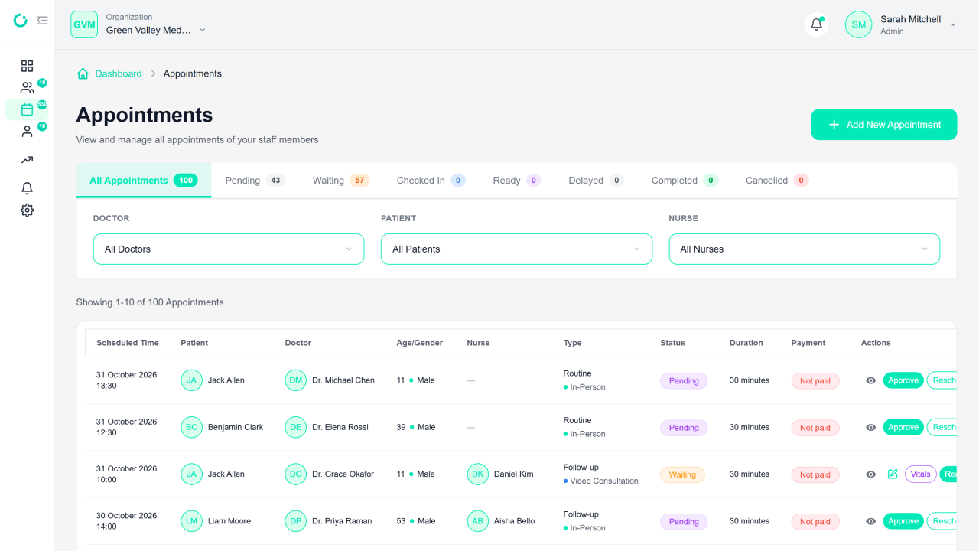
Task: Open the All Nurses filter dropdown
Action: click(805, 249)
